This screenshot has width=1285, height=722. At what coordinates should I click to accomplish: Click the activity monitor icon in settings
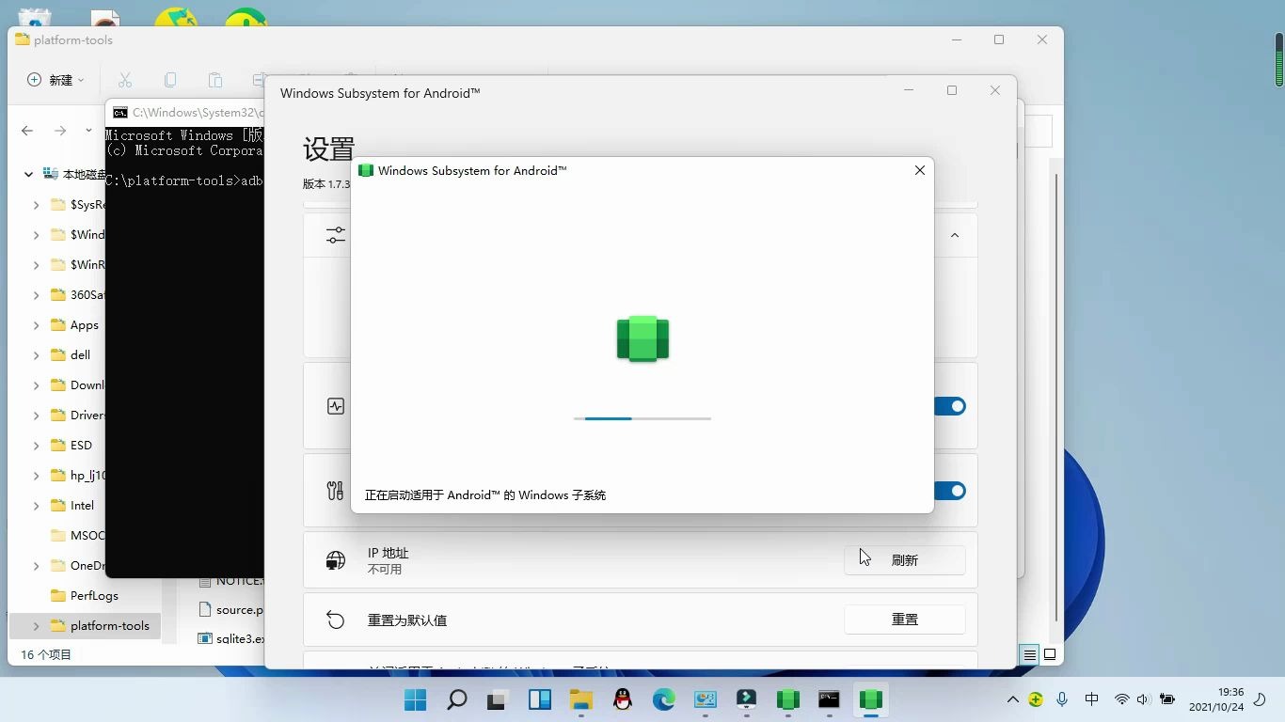pyautogui.click(x=336, y=406)
